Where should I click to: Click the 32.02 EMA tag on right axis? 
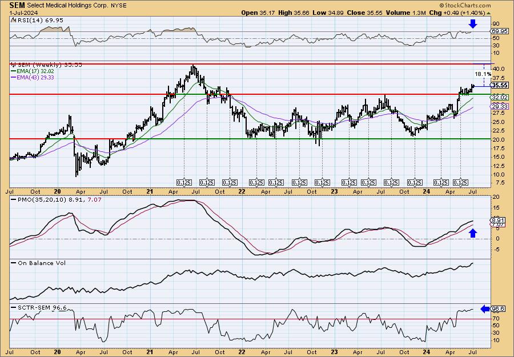500,97
